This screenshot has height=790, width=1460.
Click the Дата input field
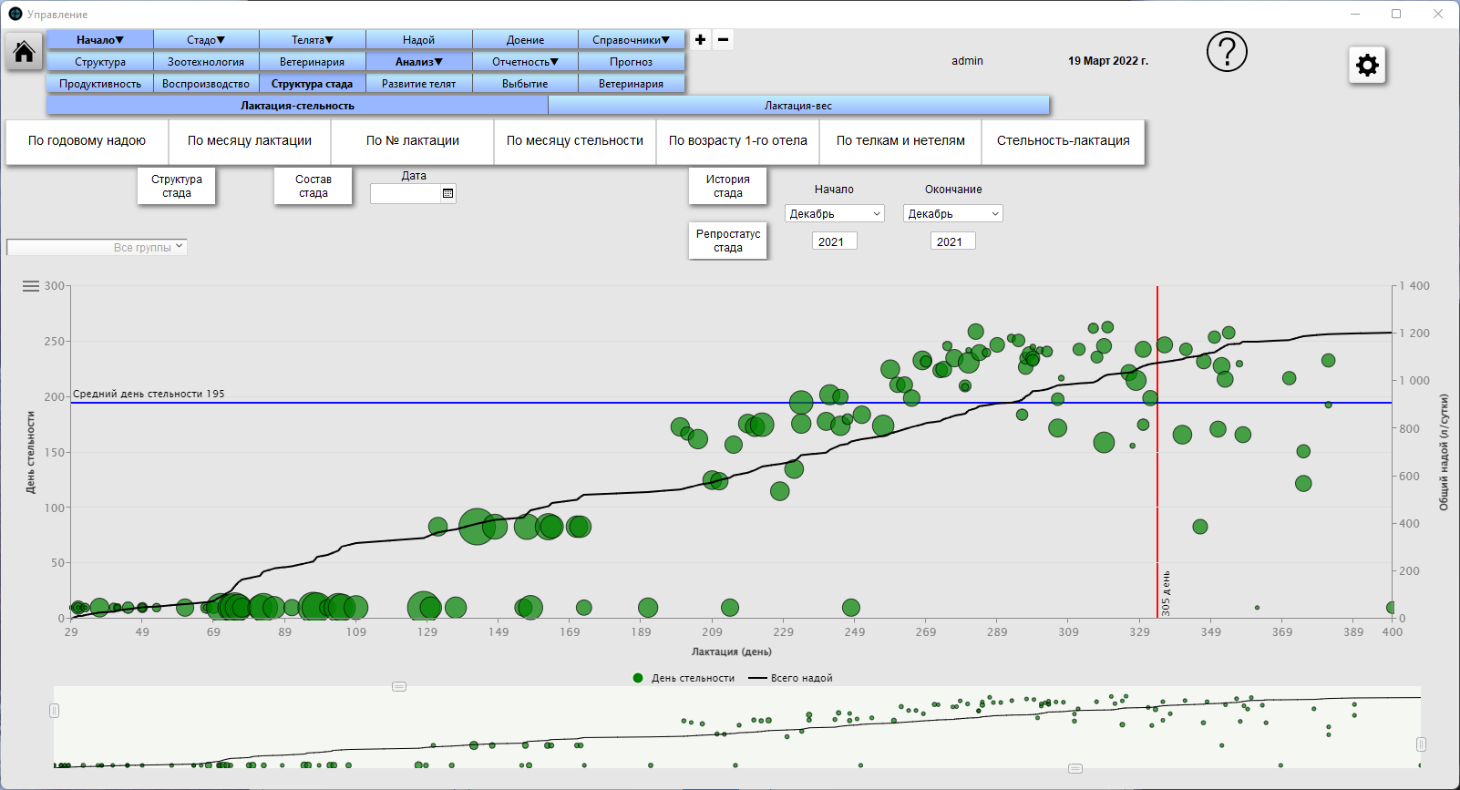406,193
